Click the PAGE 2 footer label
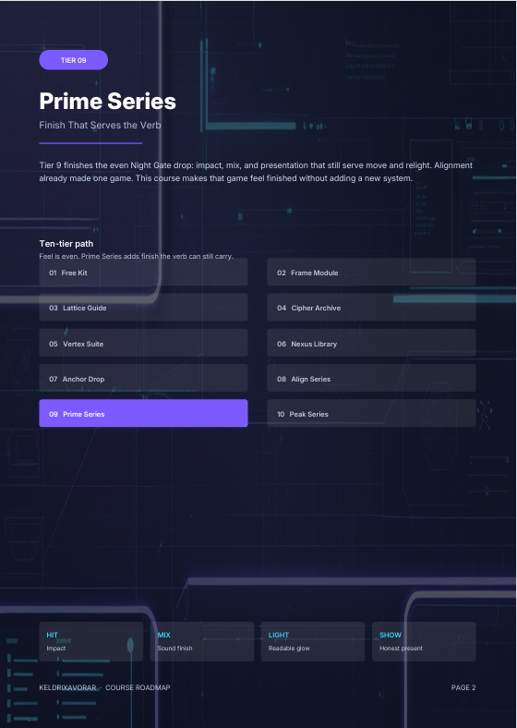 click(463, 687)
